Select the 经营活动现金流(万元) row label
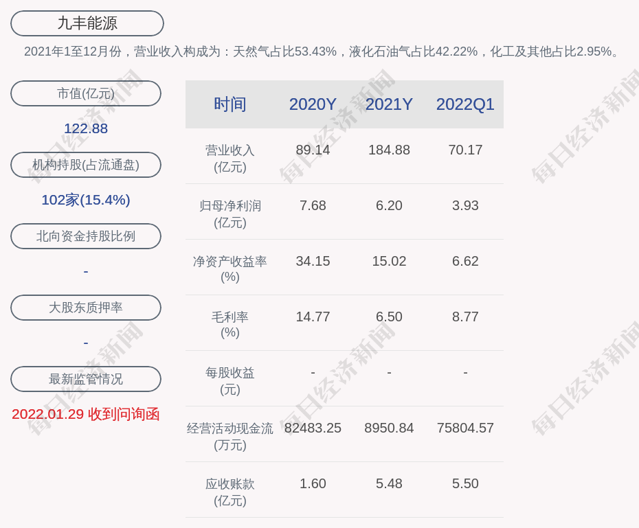Screen dimensions: 639x528 click(230, 436)
